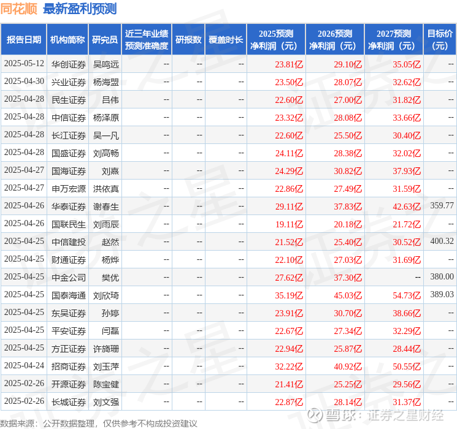Select the 民生证券 institution cell
The width and height of the screenshot is (457, 429).
click(69, 100)
